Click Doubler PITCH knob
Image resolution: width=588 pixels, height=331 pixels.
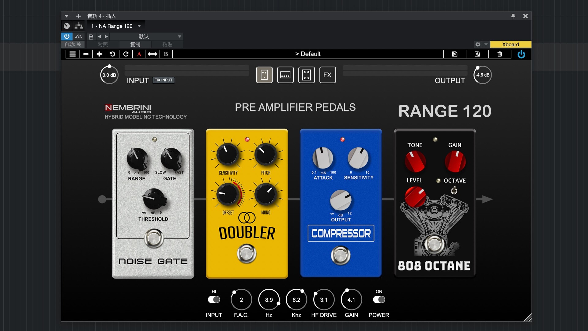click(266, 154)
